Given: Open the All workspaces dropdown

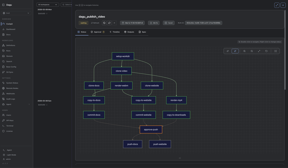Looking at the screenshot, I should [48, 5].
